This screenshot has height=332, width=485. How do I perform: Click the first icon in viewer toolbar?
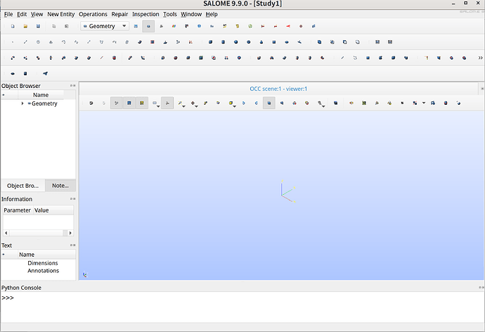(x=91, y=103)
